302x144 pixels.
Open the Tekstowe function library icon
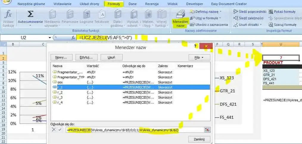(102, 15)
